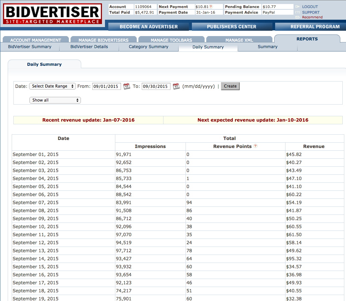
Task: Click the Total Paid amount $5,472.91
Action: [144, 12]
